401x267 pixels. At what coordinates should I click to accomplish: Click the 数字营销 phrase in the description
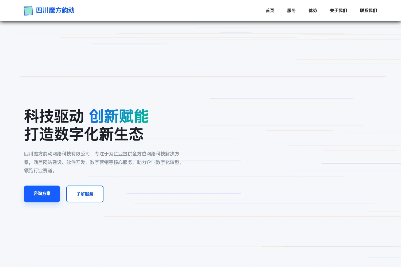(99, 162)
